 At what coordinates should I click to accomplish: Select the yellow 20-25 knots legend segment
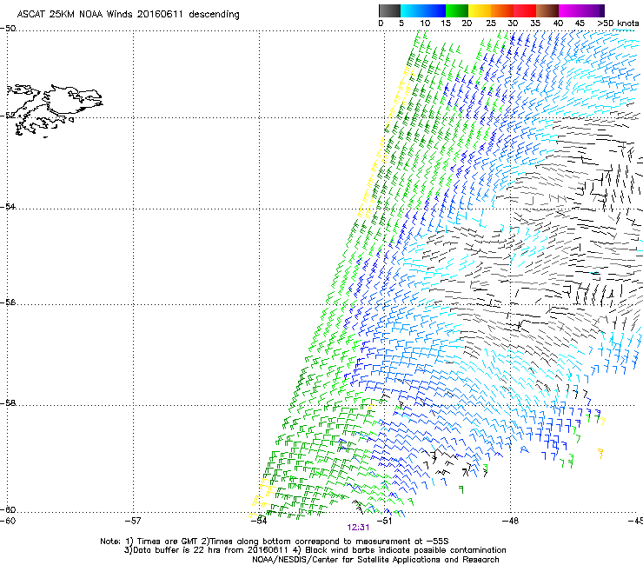[x=480, y=10]
